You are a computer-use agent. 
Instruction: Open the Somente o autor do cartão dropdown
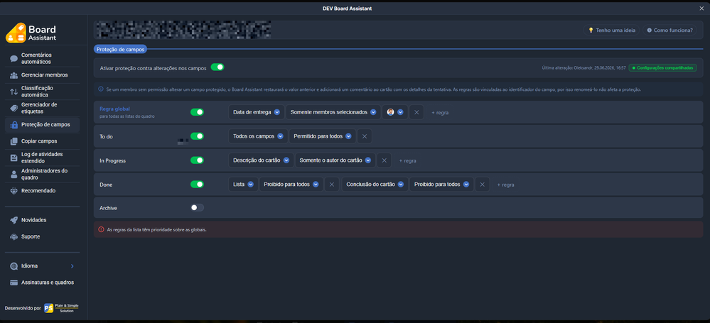pos(335,160)
